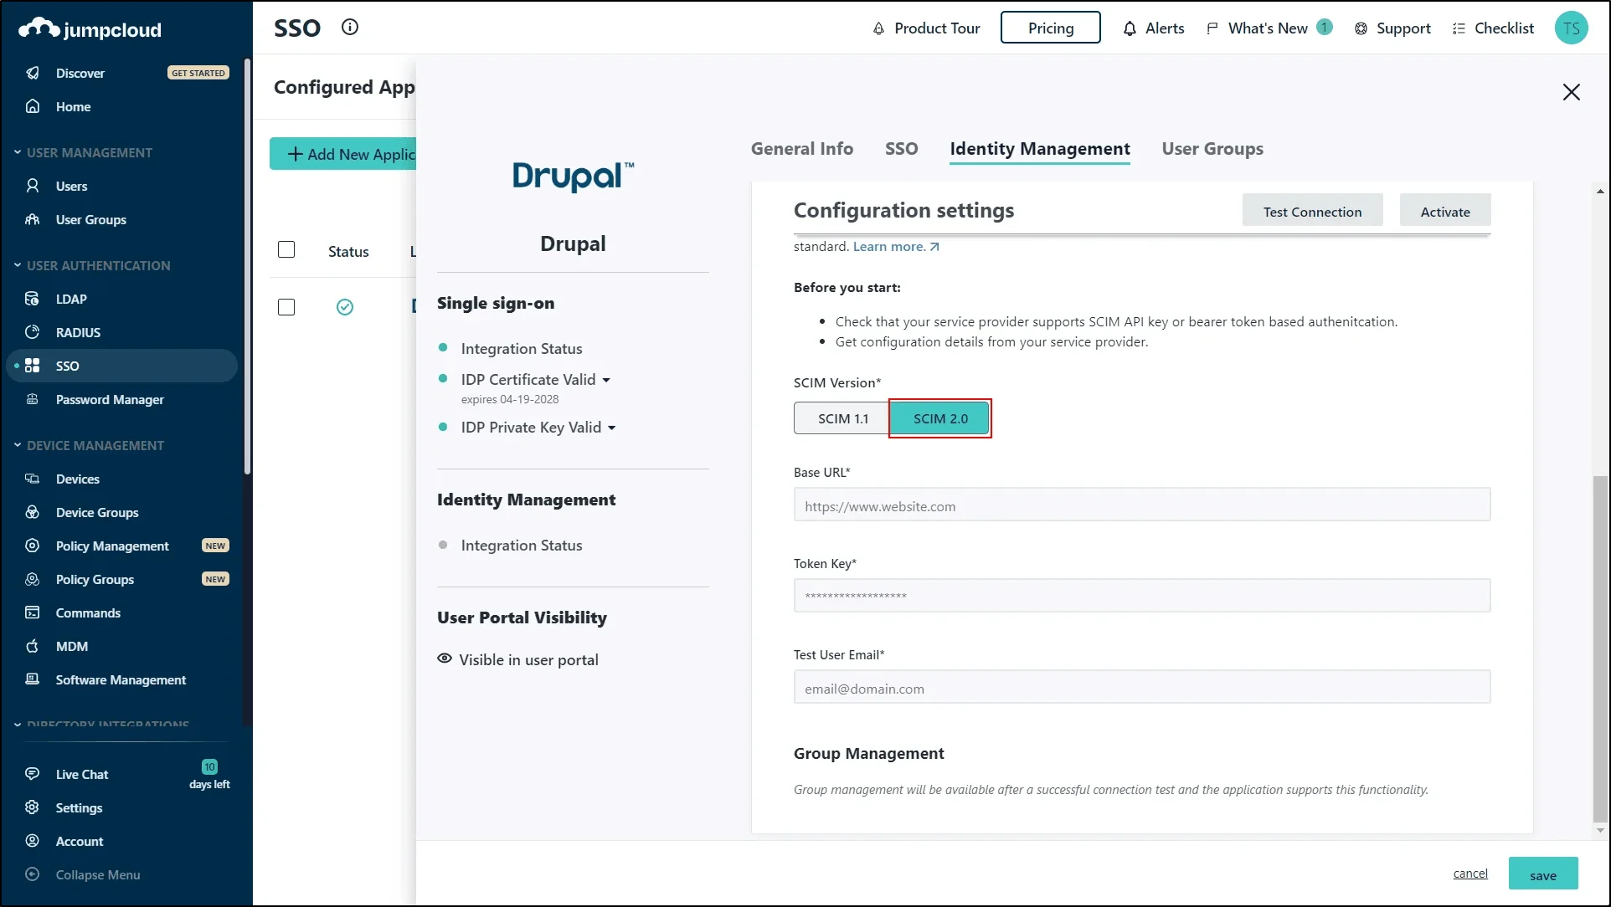Open Password Manager via its icon

[x=33, y=399]
